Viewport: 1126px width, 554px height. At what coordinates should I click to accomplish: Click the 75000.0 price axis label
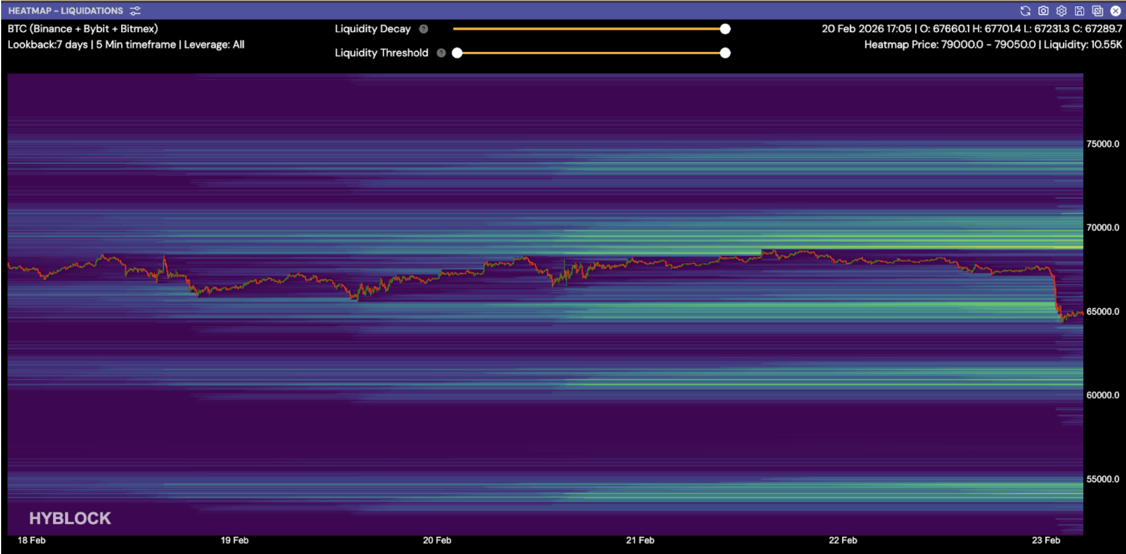[1103, 144]
